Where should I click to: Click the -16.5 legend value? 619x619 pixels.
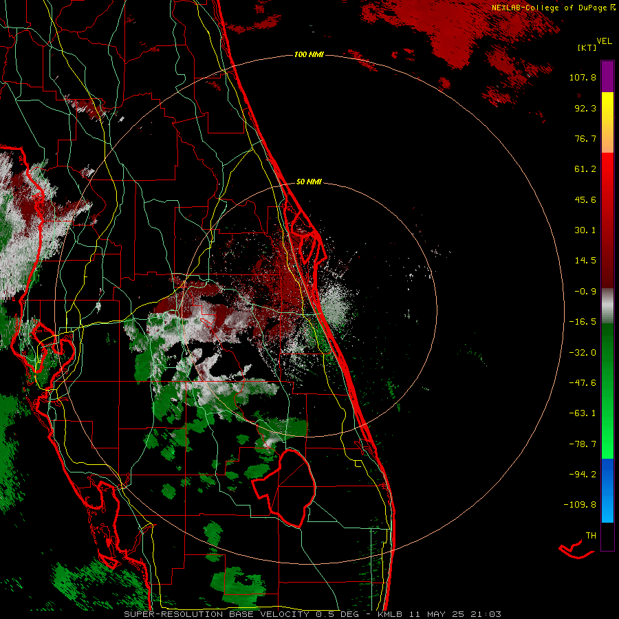(x=583, y=322)
